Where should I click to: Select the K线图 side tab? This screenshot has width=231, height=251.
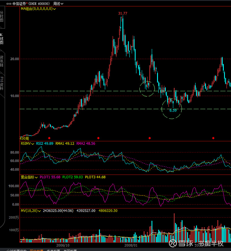point(2,39)
